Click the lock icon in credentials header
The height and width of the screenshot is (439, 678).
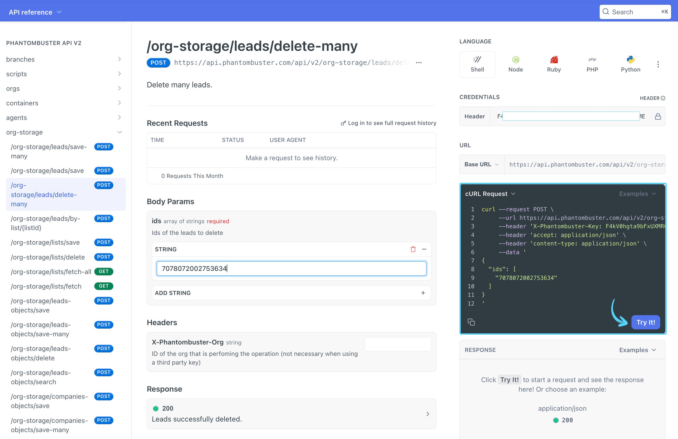tap(658, 116)
